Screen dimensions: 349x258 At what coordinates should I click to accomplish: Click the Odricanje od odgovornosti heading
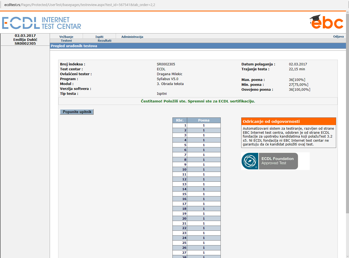(x=271, y=122)
